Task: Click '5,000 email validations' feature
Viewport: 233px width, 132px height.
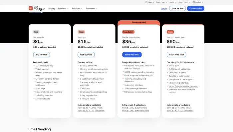Action: 179,69
